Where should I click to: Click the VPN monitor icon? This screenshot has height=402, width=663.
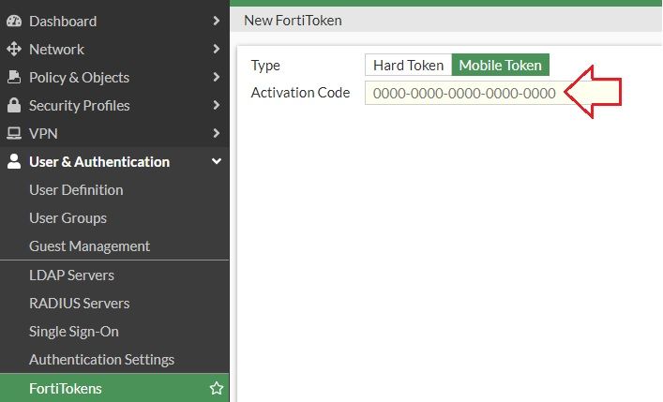[x=14, y=133]
